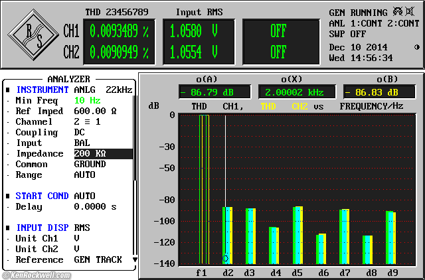Click the small contrast indicator beside the date
Viewport: 425px width, 280px height.
pyautogui.click(x=417, y=47)
